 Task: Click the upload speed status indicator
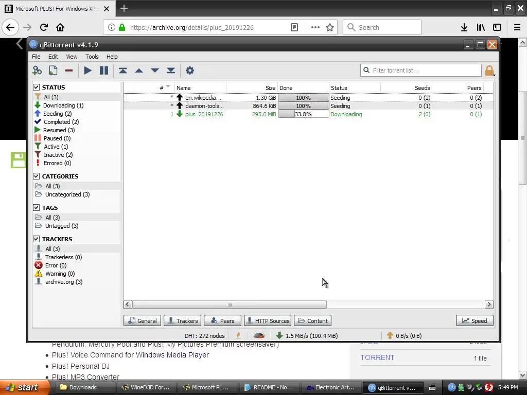405,335
